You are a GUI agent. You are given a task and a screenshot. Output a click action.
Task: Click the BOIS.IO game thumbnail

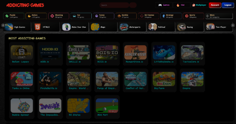click(x=107, y=52)
